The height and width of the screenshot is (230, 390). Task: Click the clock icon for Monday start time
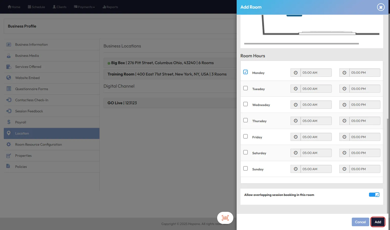pyautogui.click(x=296, y=73)
